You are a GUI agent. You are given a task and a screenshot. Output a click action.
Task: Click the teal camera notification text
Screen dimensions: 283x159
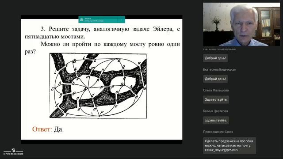click(94, 19)
